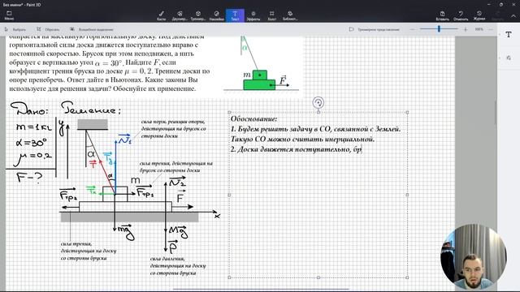
Task: Collapse the top ribbon with chevron
Action: (513, 15)
